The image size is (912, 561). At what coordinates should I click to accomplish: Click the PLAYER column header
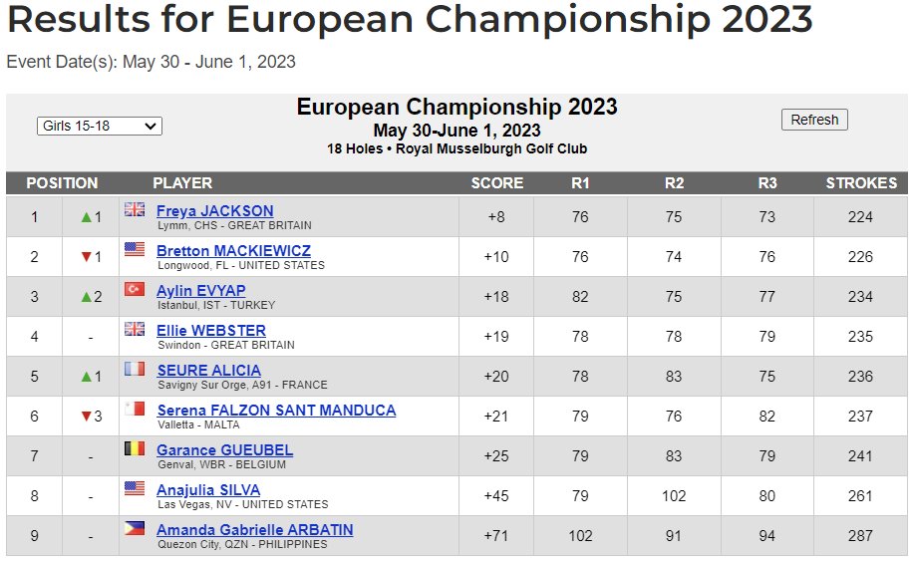click(182, 183)
